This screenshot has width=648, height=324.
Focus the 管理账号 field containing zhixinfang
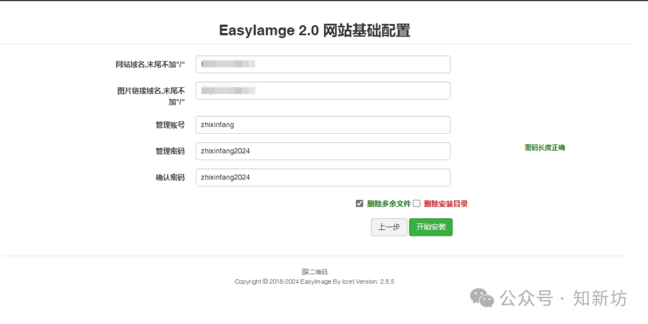click(323, 125)
